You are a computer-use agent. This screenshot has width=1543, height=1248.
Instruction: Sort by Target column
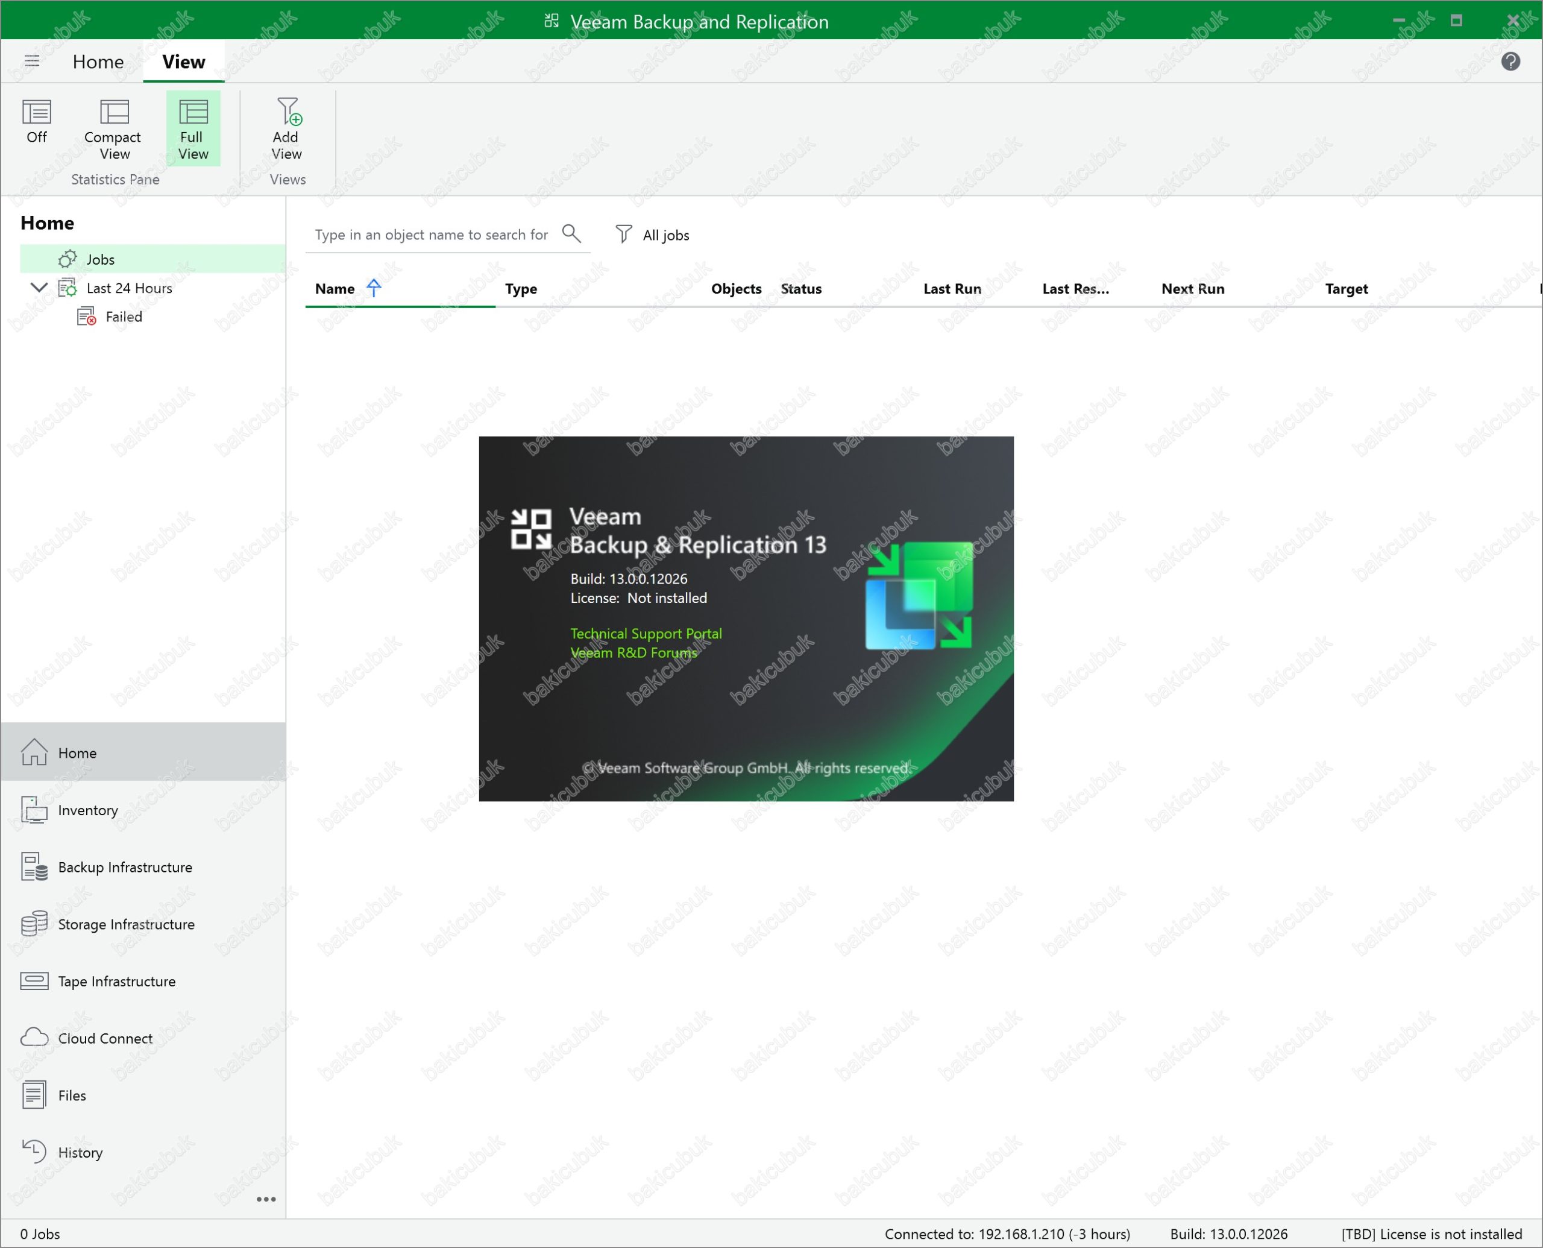(1346, 289)
